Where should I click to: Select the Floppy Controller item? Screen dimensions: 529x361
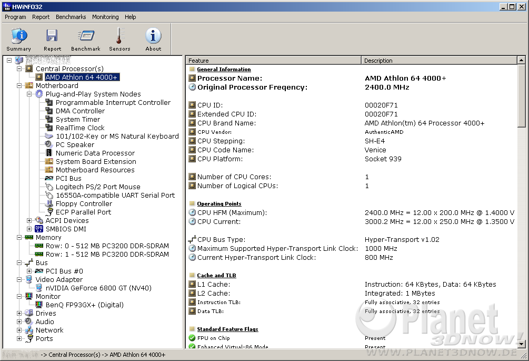point(84,203)
